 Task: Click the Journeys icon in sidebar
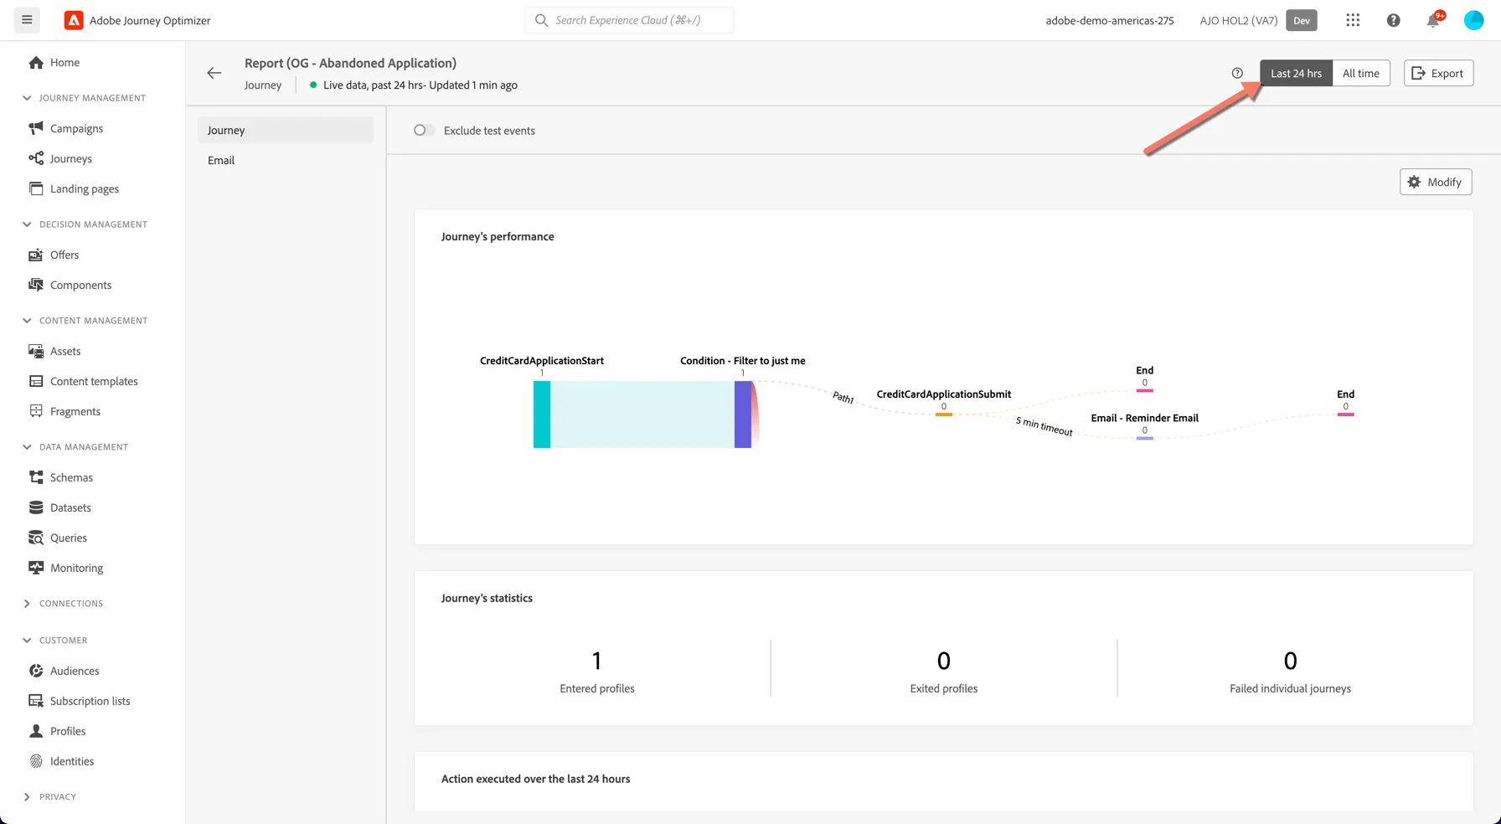[x=36, y=158]
